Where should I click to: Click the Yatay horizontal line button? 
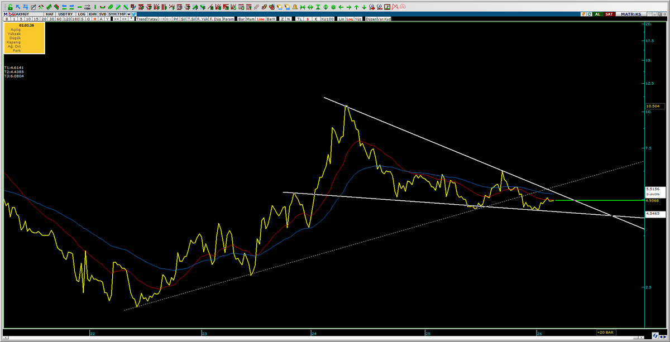coord(152,19)
